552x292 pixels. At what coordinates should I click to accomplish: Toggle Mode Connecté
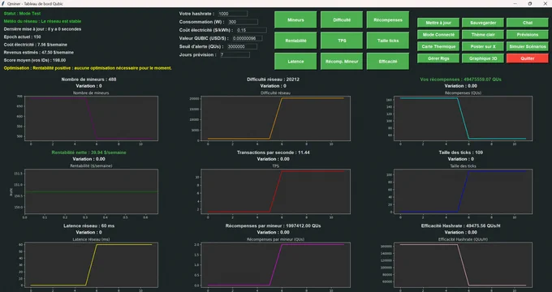438,35
